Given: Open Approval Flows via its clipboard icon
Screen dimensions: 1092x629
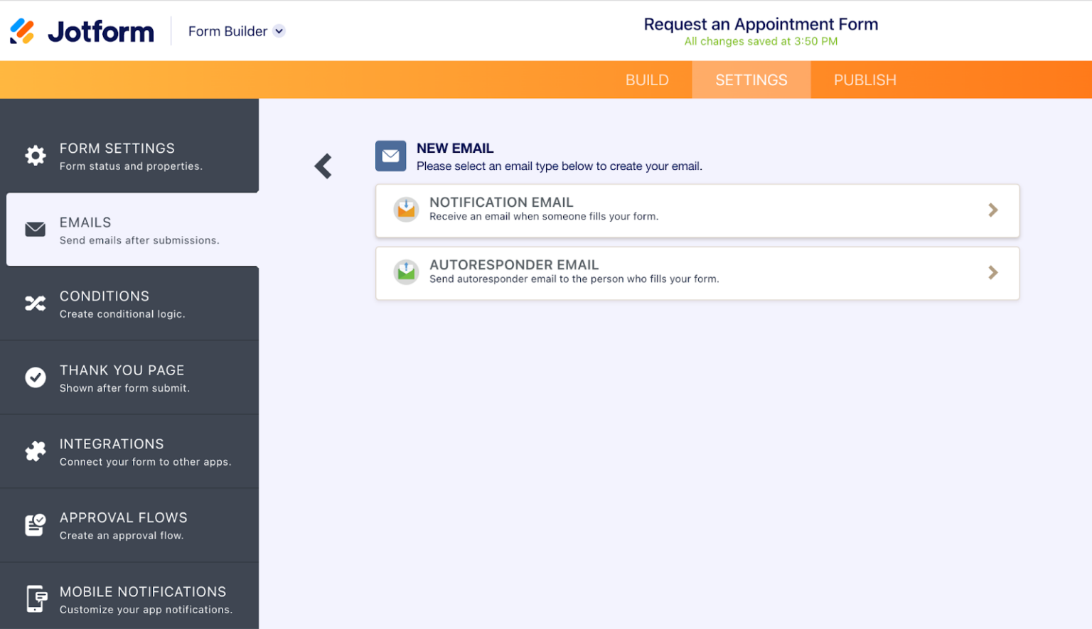Looking at the screenshot, I should (x=36, y=525).
